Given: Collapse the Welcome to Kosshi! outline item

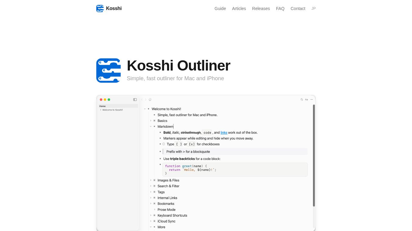Looking at the screenshot, I should 145,109.
